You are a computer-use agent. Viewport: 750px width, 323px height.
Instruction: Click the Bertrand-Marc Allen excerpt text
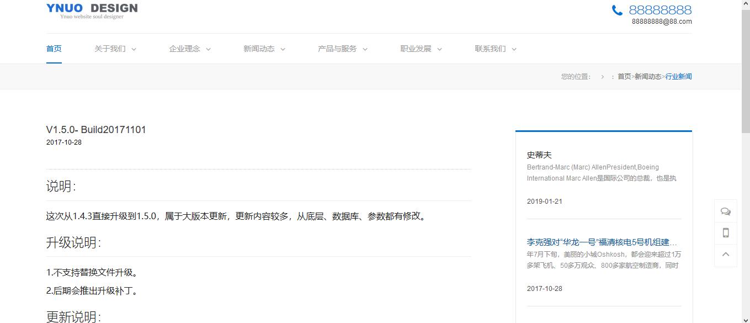point(602,173)
